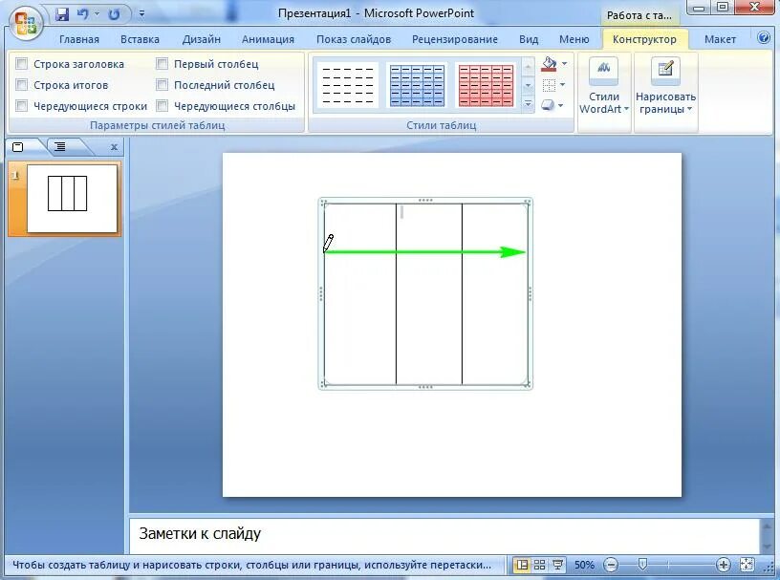The height and width of the screenshot is (580, 780).
Task: Zoom in with the plus button
Action: pos(724,565)
